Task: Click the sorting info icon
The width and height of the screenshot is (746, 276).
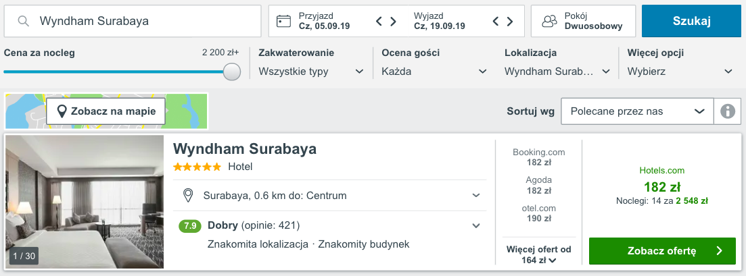Action: [728, 111]
